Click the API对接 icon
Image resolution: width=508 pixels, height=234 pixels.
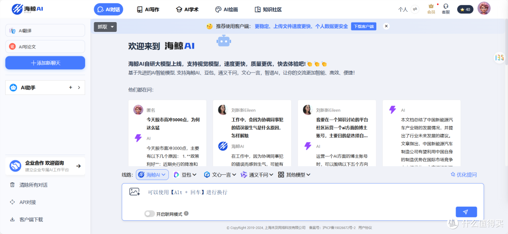12,202
